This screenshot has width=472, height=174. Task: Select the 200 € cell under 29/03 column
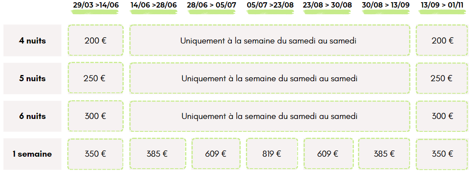96,40
